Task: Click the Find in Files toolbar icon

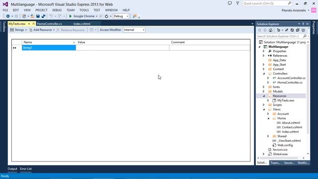Action: point(135,16)
